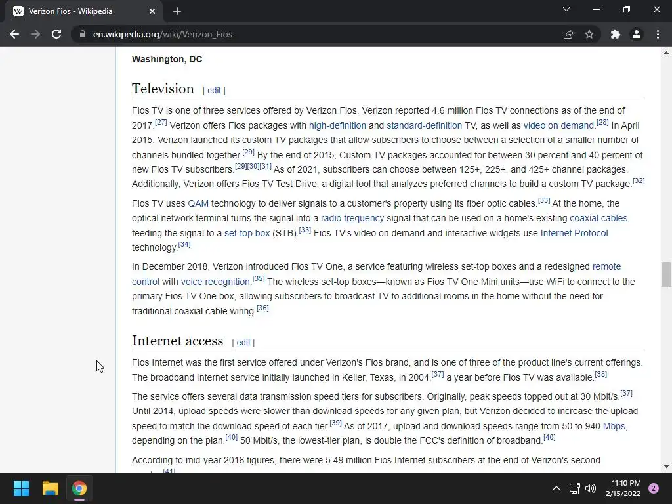Click the address bar URL
Viewport: 672px width, 504px height.
(x=163, y=34)
